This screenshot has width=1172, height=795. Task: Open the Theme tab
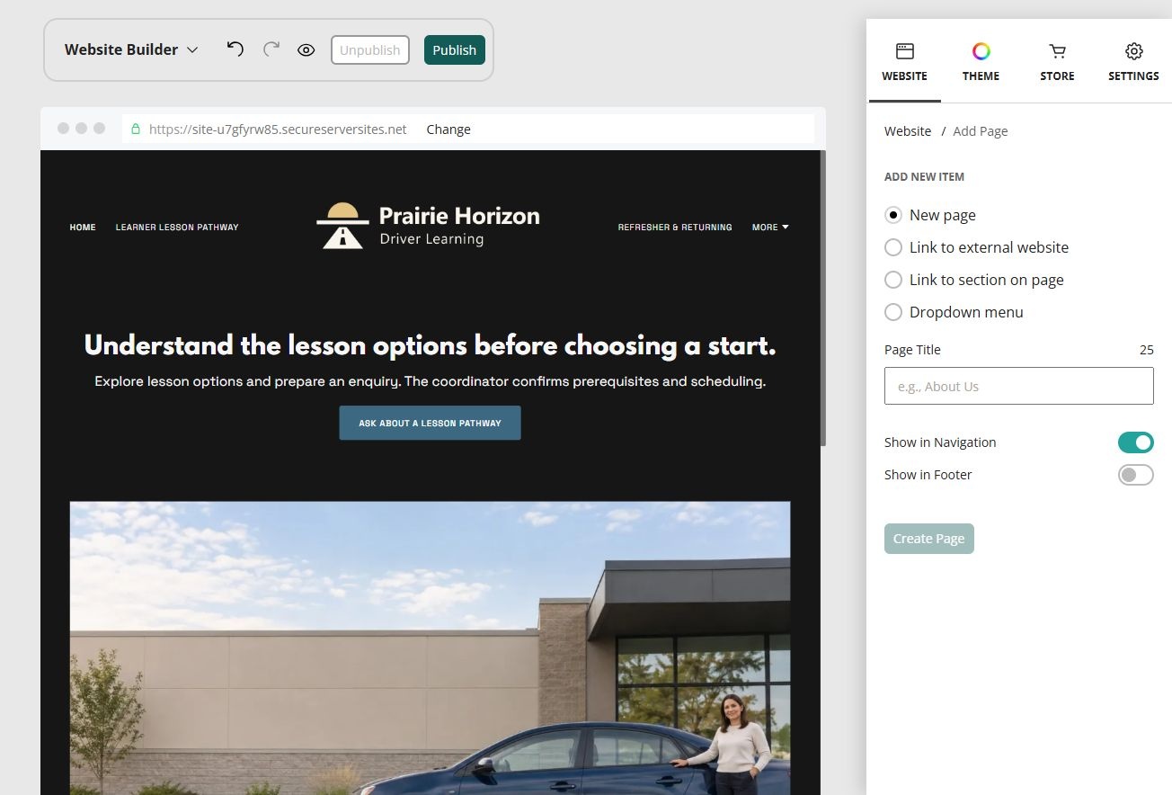(981, 62)
